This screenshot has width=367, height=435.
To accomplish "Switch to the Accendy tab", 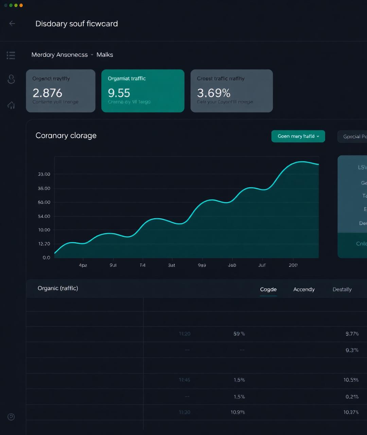I will tap(304, 290).
